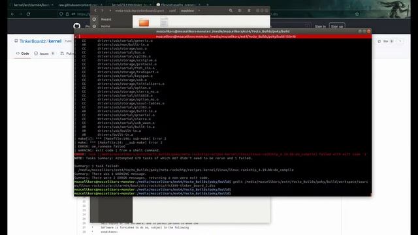Open the file manager hamburger menu
This screenshot has height=235, width=418.
(x=249, y=10)
